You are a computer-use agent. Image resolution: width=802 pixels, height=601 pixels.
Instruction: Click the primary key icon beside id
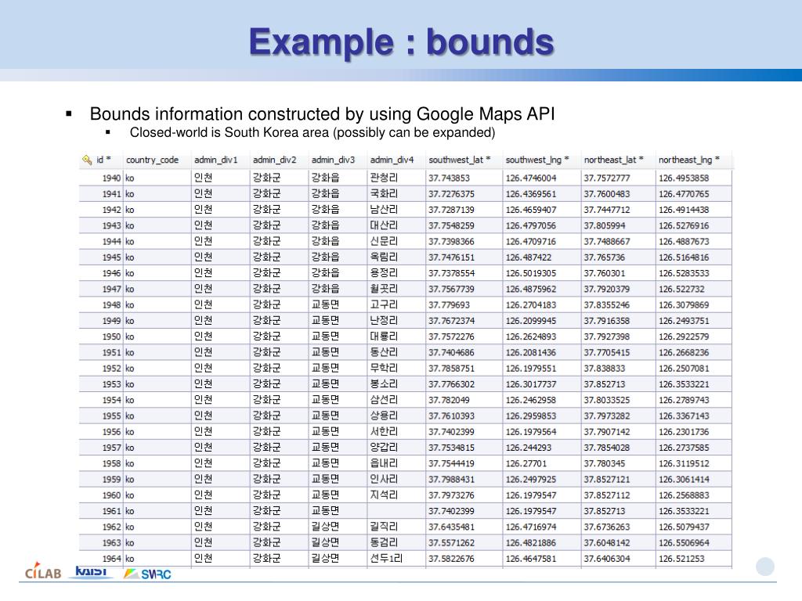coord(86,160)
